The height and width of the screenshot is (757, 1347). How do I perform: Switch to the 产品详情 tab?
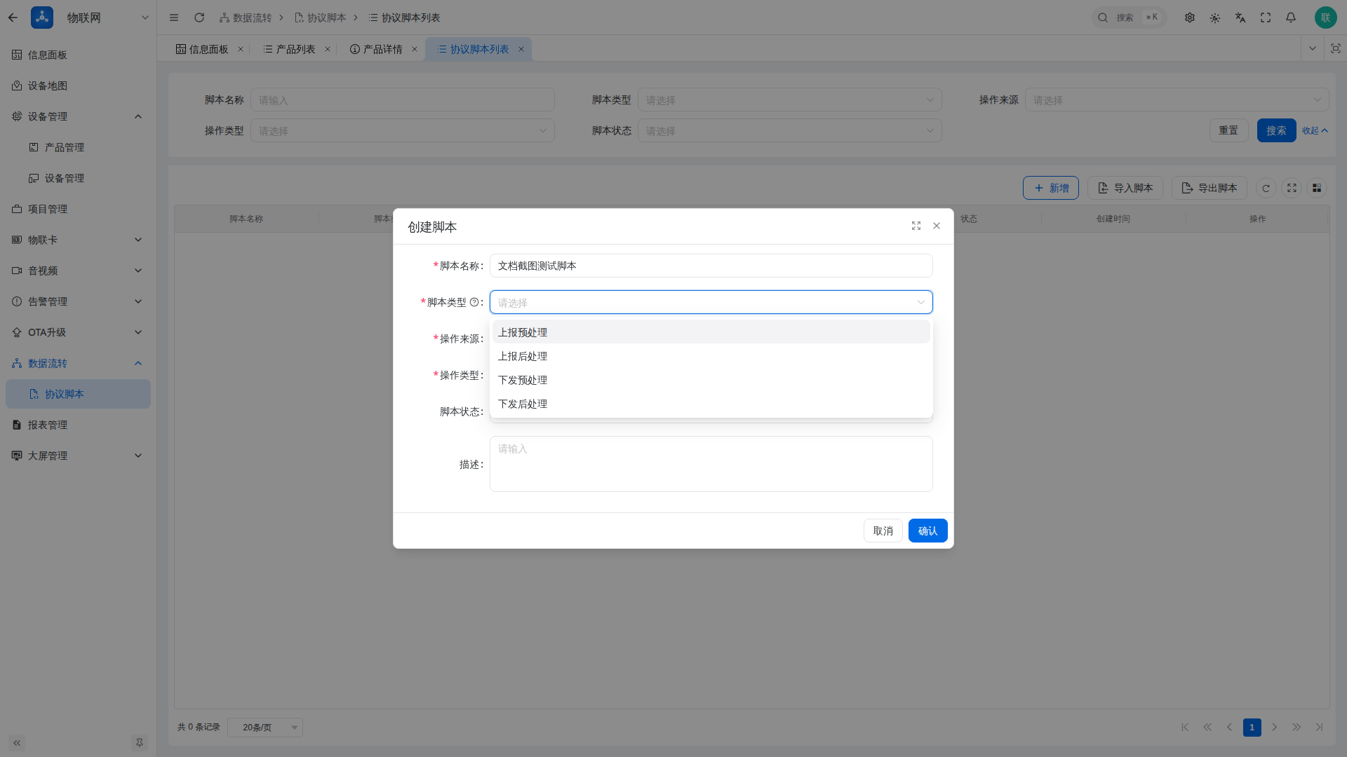(382, 49)
